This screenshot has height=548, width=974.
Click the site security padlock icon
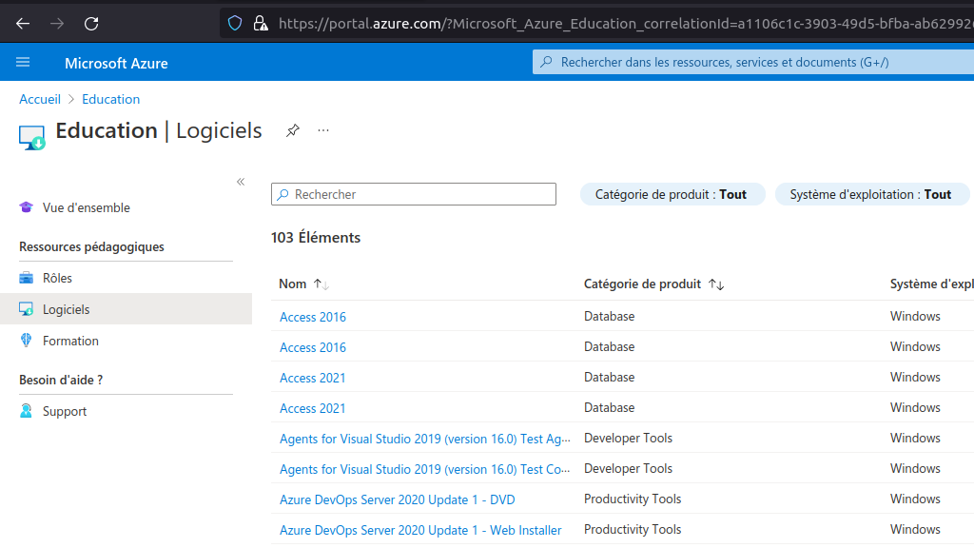(261, 24)
